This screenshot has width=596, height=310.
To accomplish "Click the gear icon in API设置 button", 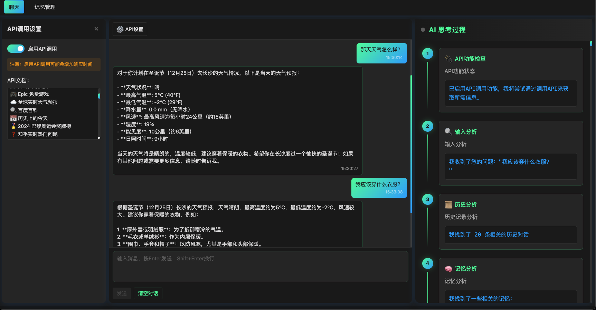I will coord(120,29).
